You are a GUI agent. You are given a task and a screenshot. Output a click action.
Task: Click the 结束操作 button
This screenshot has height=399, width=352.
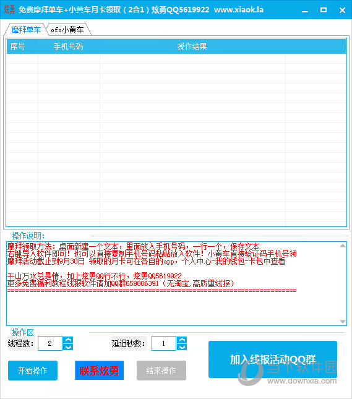point(161,371)
